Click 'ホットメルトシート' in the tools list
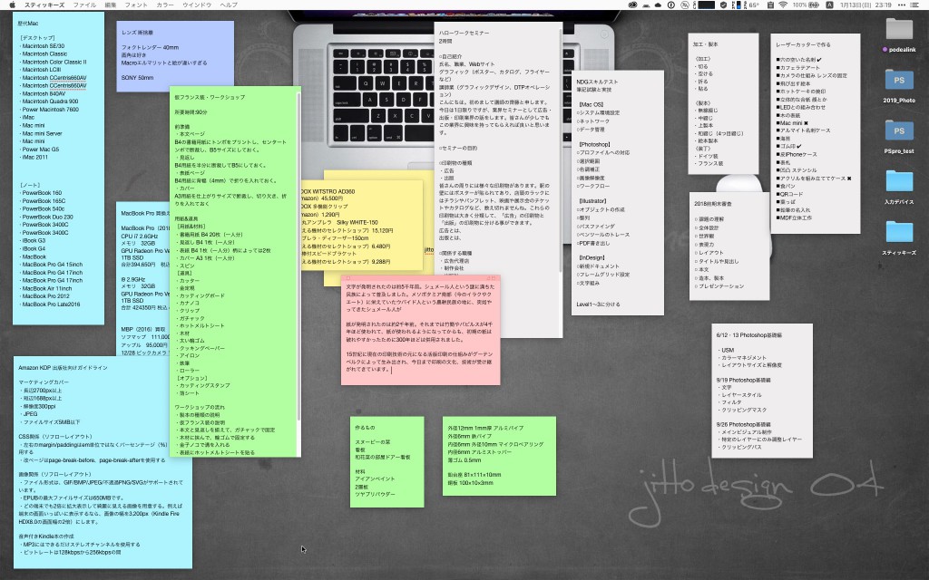The width and height of the screenshot is (929, 580). pos(200,326)
